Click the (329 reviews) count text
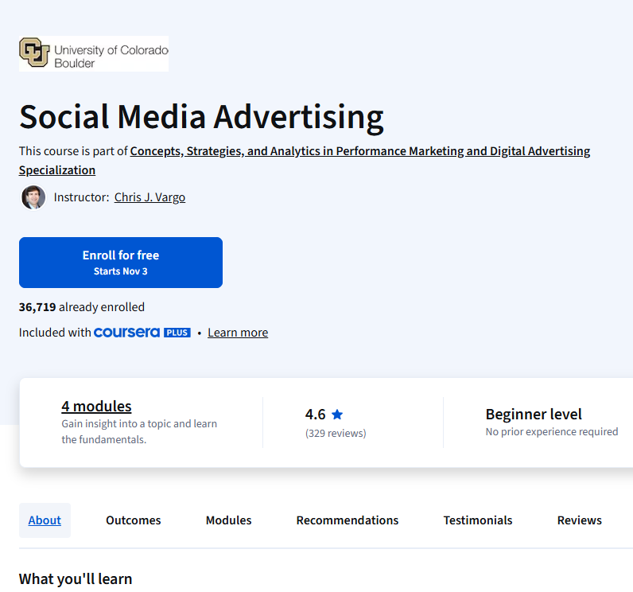 [336, 434]
